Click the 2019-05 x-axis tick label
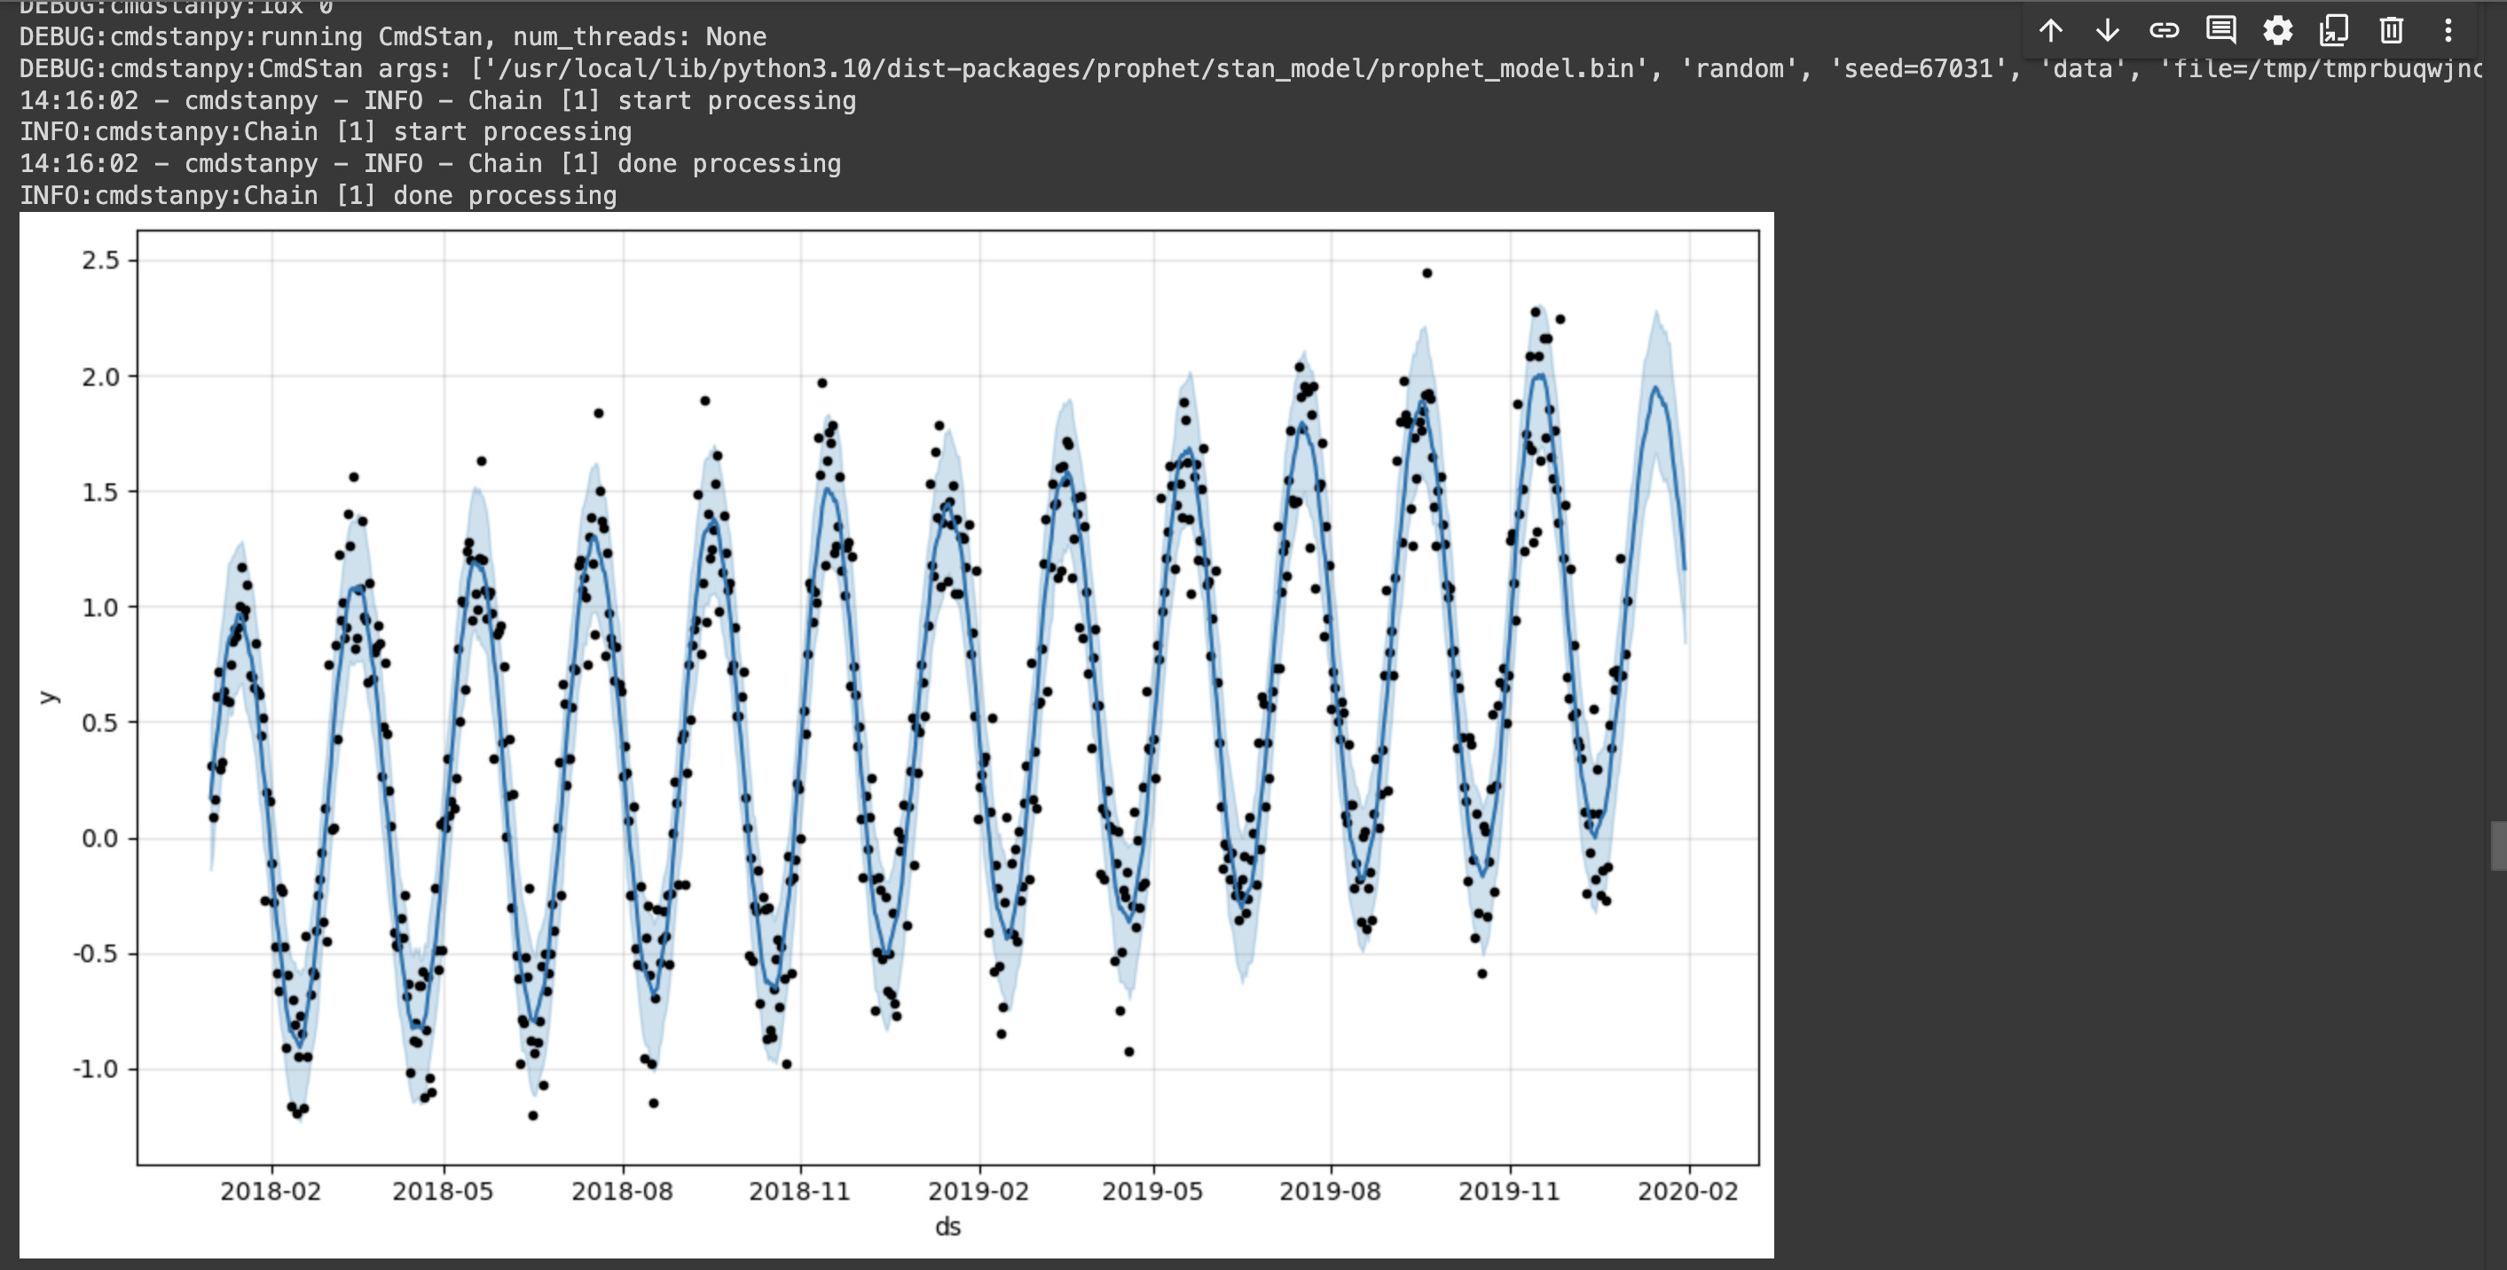 (1151, 1191)
